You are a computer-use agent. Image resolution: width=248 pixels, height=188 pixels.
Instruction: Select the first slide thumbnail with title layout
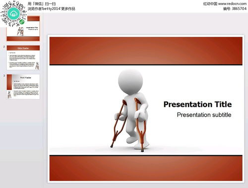click(23, 28)
